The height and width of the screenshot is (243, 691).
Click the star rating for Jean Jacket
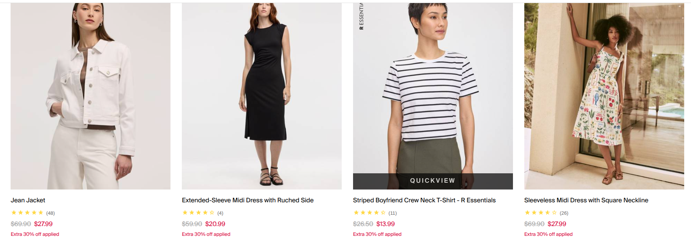tap(27, 212)
